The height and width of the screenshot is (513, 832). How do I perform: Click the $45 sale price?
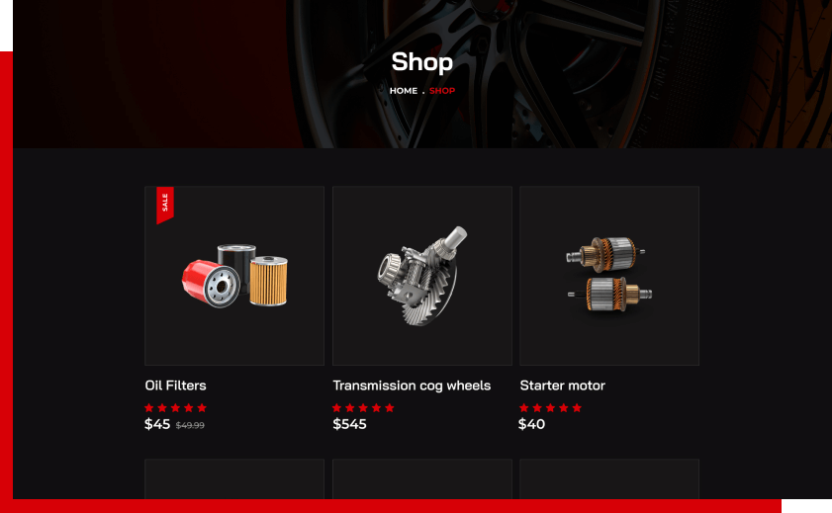pyautogui.click(x=157, y=424)
